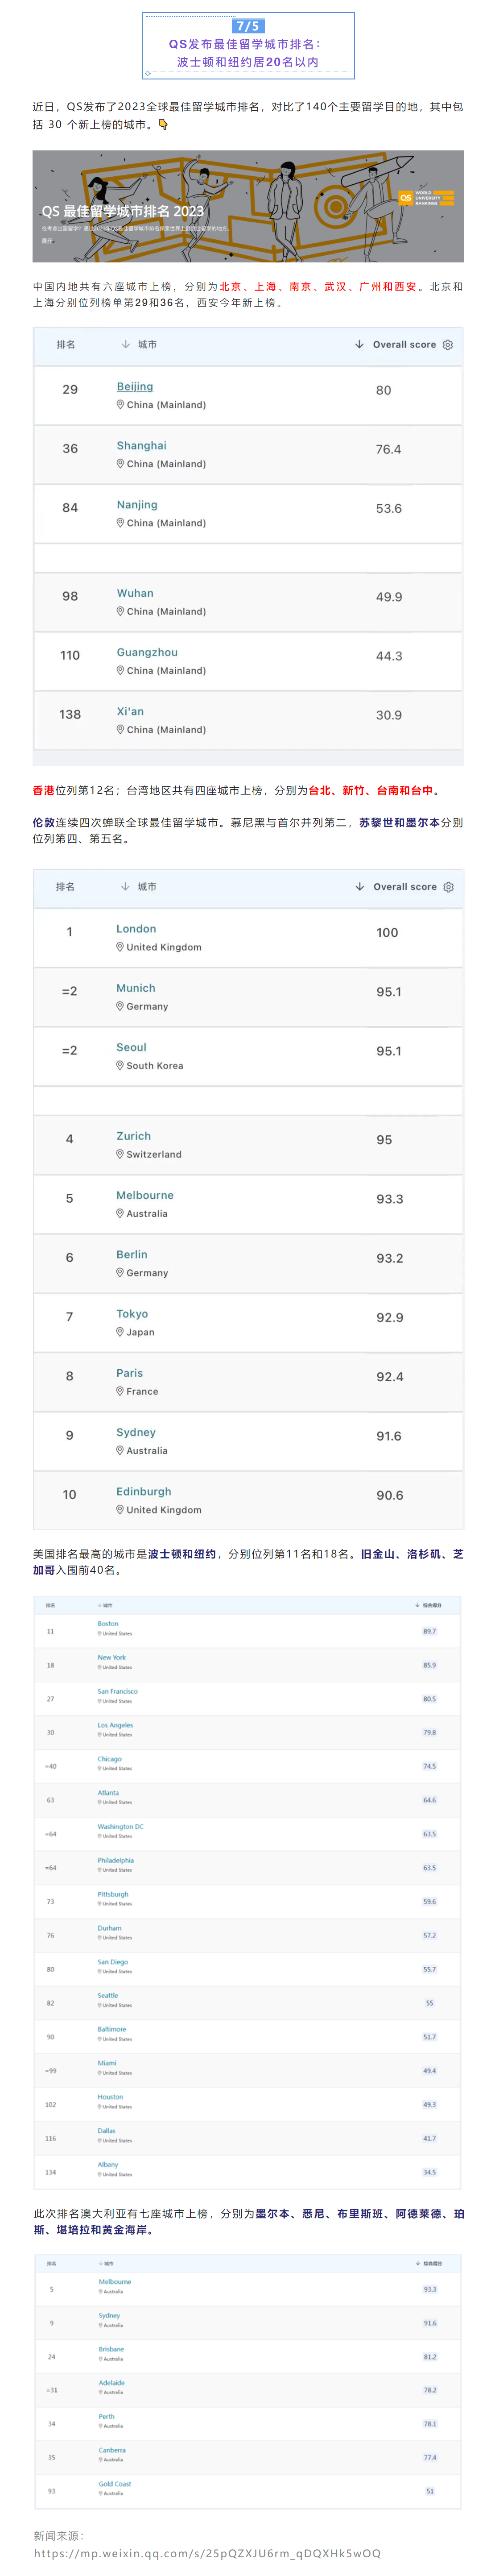Click the location pin beside South Korea

(x=120, y=1065)
